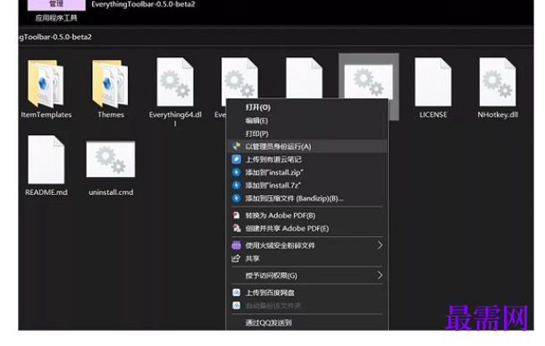Click the Baidu netdisk upload icon

[x=237, y=292]
